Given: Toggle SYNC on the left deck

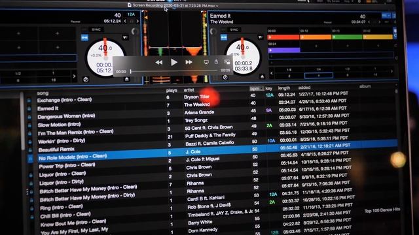Looking at the screenshot, I should [96, 29].
